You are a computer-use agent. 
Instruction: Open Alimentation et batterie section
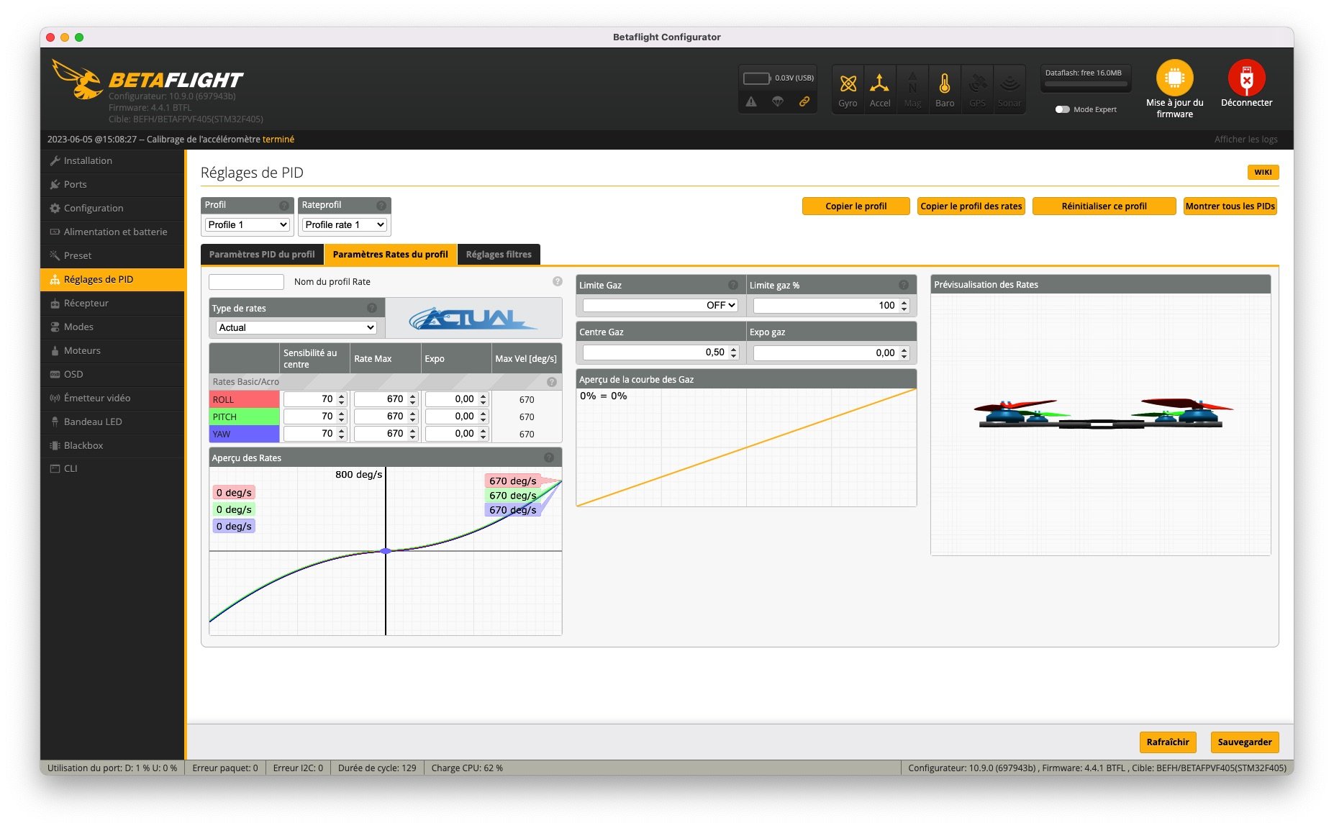coord(112,232)
